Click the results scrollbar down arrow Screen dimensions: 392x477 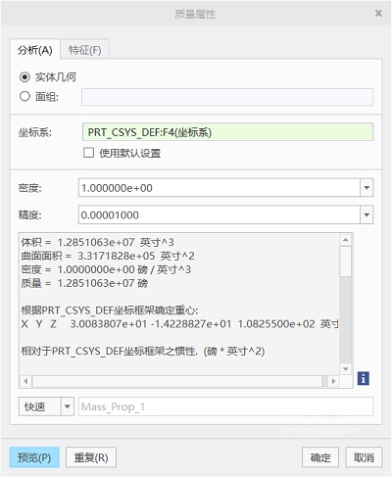click(345, 368)
